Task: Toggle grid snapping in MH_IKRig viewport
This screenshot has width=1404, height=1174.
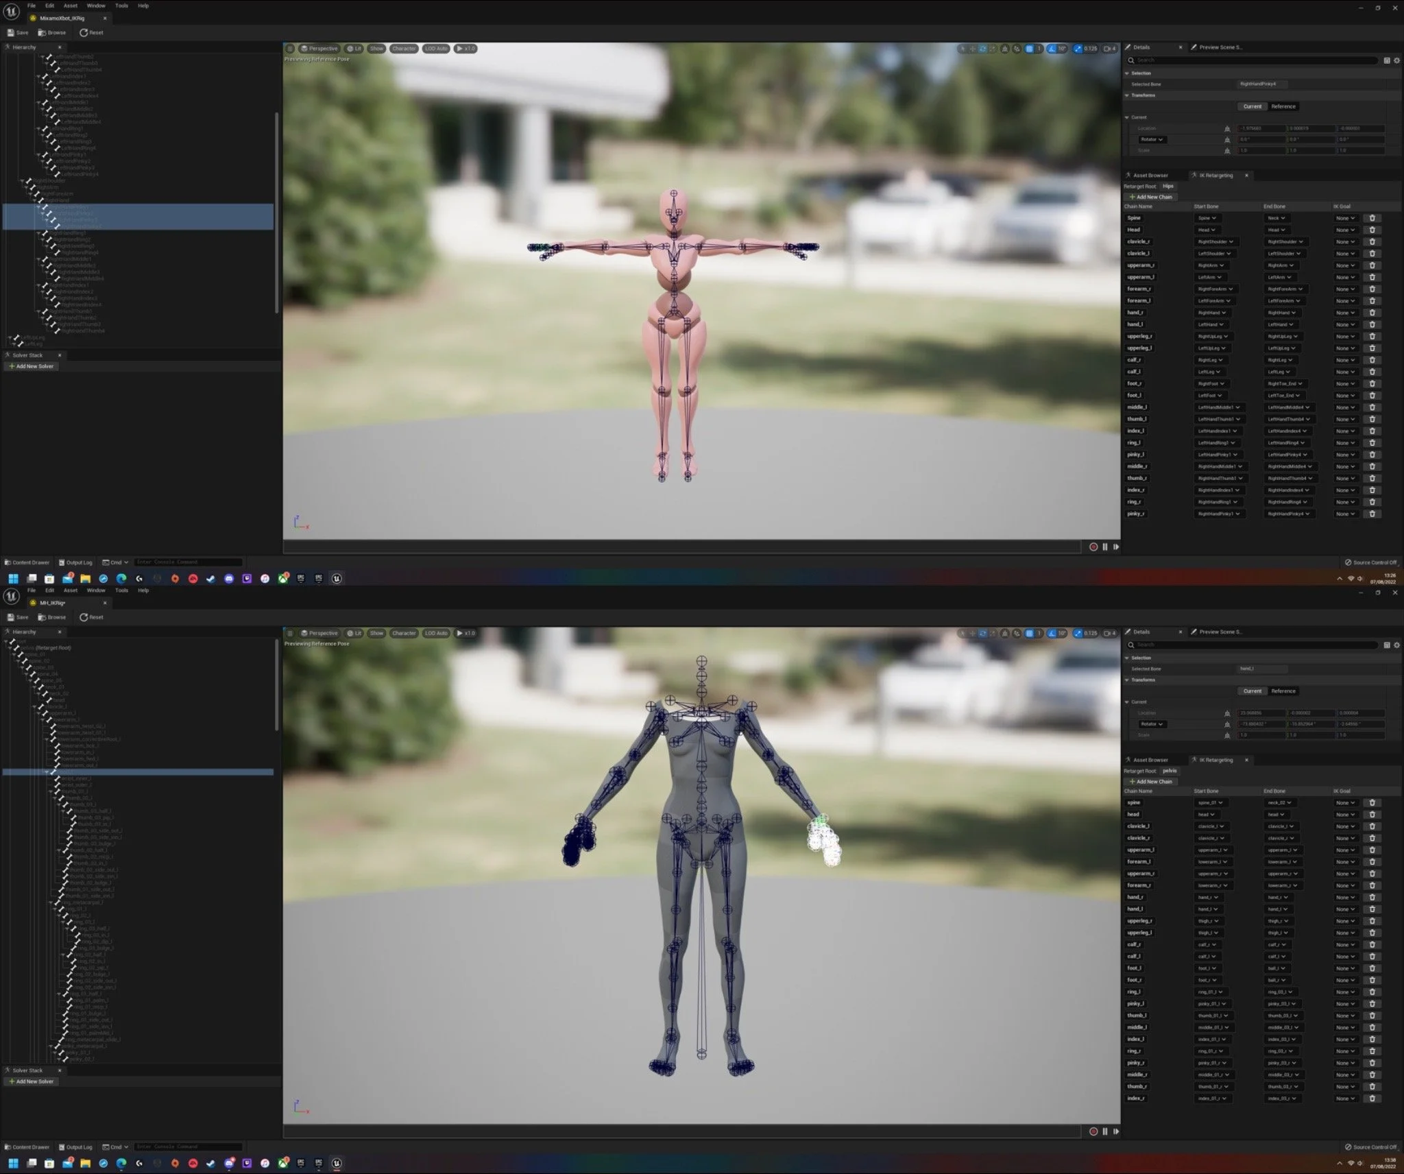Action: tap(1030, 633)
